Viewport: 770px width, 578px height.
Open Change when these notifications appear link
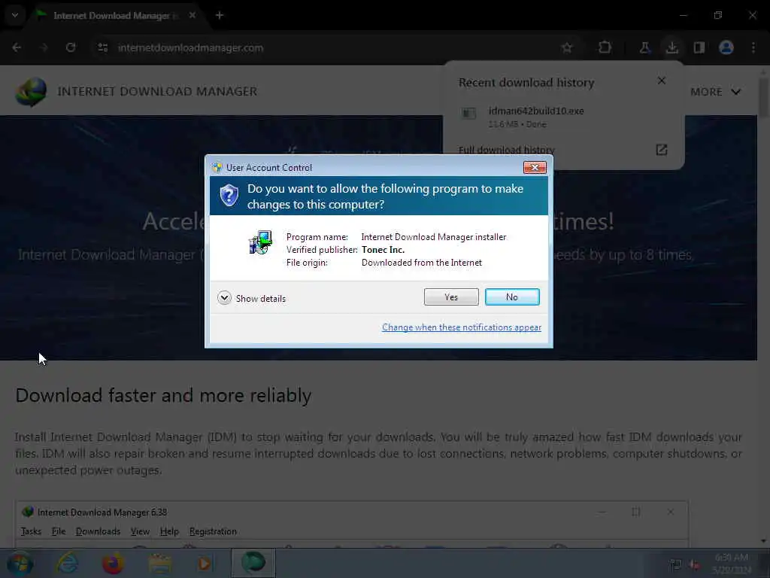click(462, 327)
